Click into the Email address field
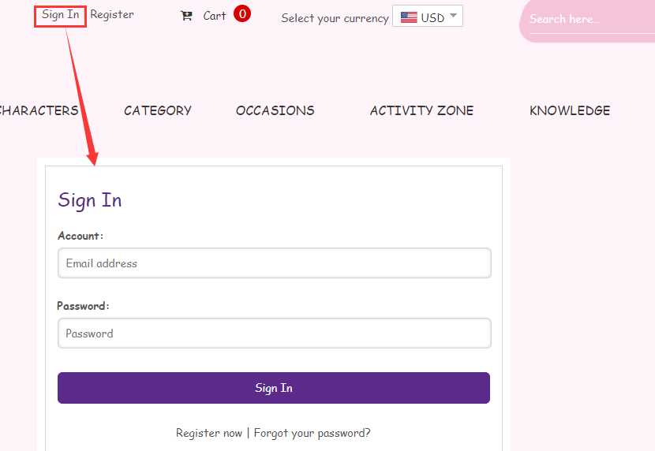655x451 pixels. click(x=274, y=263)
